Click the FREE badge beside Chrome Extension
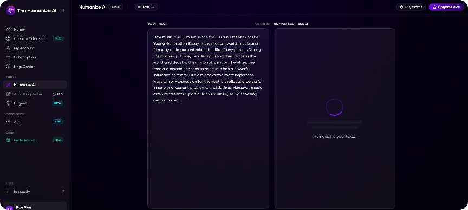Viewport: 468px width, 210px height. tap(58, 39)
